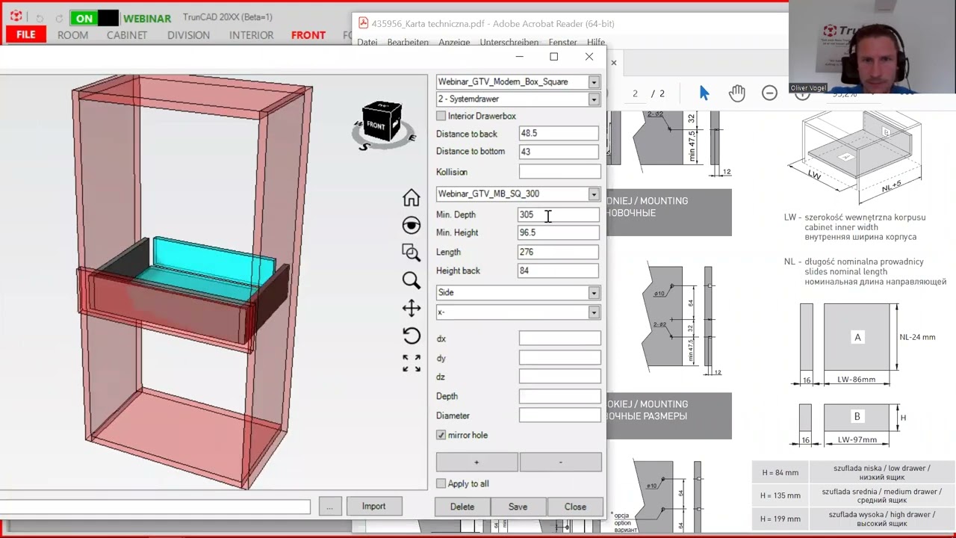Close the Acrobat document tab

click(x=614, y=63)
